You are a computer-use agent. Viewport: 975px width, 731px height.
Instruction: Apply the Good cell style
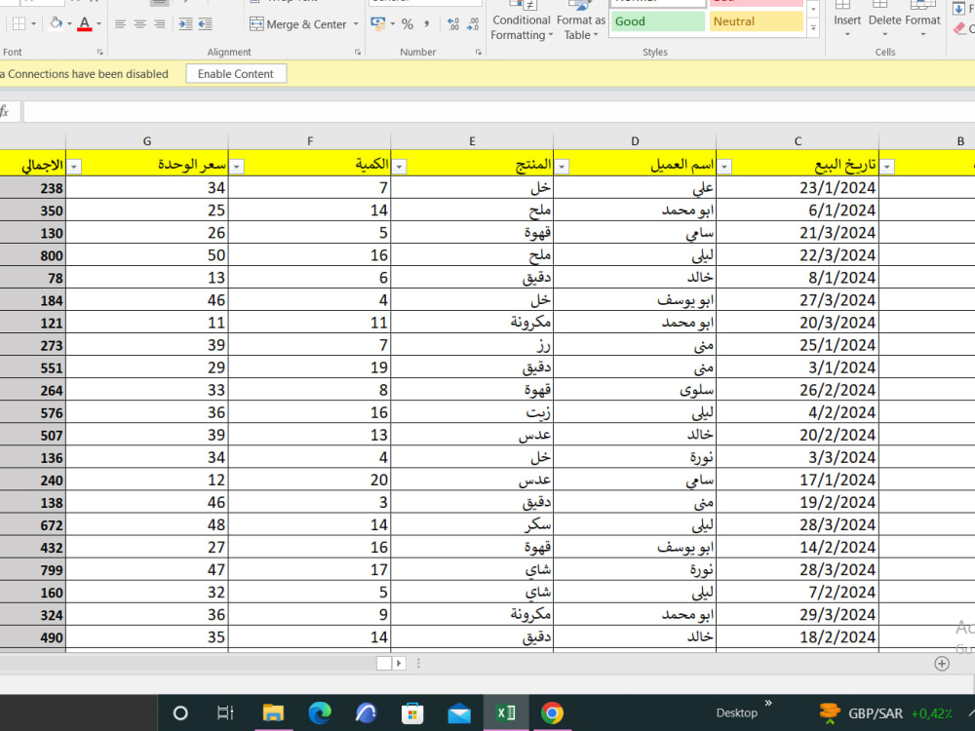(657, 21)
